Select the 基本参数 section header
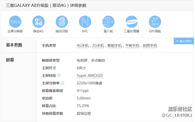195x122 pixels. tap(14, 45)
